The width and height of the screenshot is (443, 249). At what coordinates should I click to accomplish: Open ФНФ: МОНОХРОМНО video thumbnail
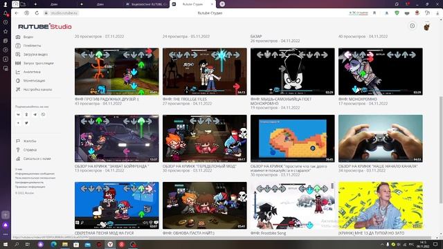click(x=381, y=71)
